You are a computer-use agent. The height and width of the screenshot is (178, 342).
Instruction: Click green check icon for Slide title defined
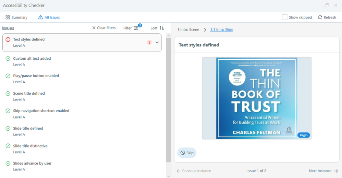click(8, 128)
